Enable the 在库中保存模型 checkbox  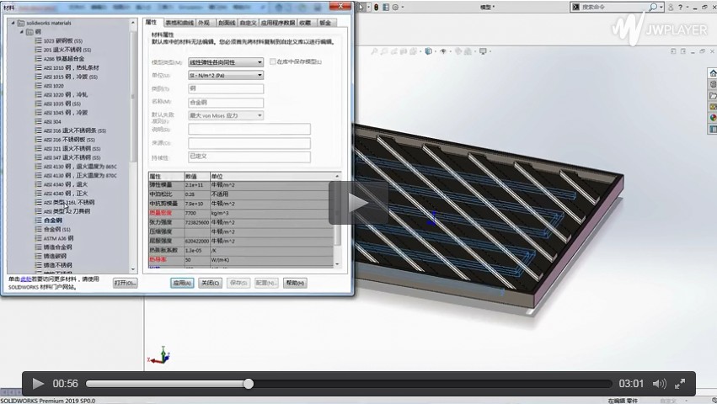coord(271,62)
